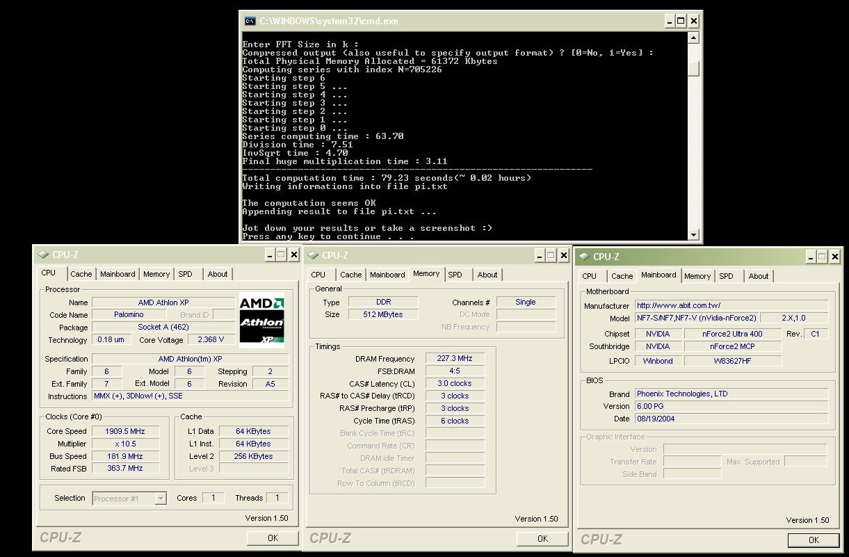Select Memory tab in right CPU-Z window

(697, 276)
